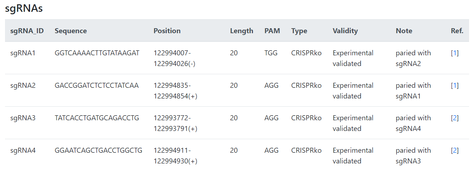473x177 pixels.
Task: Click the sgRNA4 ID cell
Action: pos(23,151)
